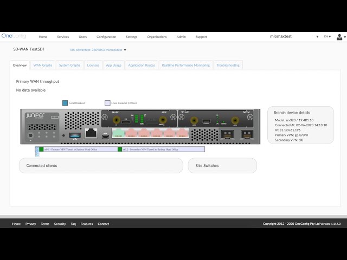This screenshot has height=260, width=347.
Task: Click the Local Breakout (Offline) legend swatch
Action: pos(107,103)
